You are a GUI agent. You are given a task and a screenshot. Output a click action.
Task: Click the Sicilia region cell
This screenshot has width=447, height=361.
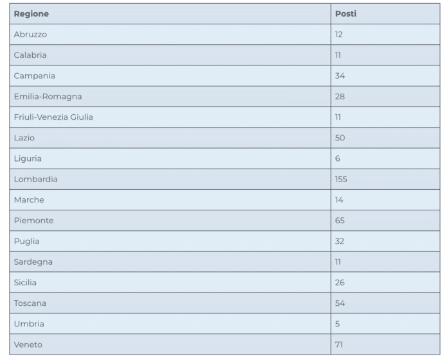25,282
